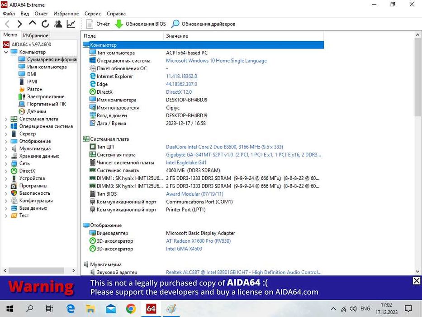Select Имя компьютера in sidebar tree
Image resolution: width=422 pixels, height=317 pixels.
click(x=43, y=67)
